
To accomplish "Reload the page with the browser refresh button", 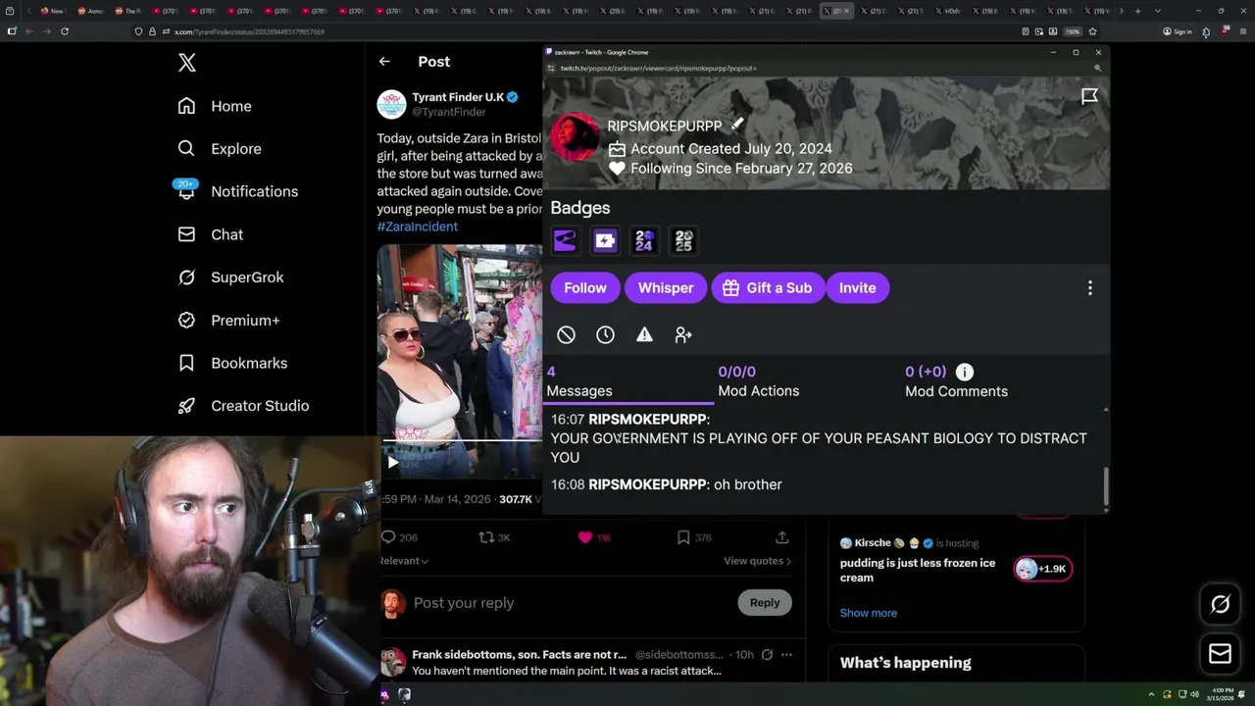I will 65,31.
